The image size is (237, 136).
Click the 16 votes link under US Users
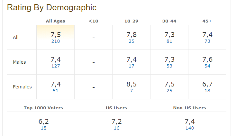(116, 128)
